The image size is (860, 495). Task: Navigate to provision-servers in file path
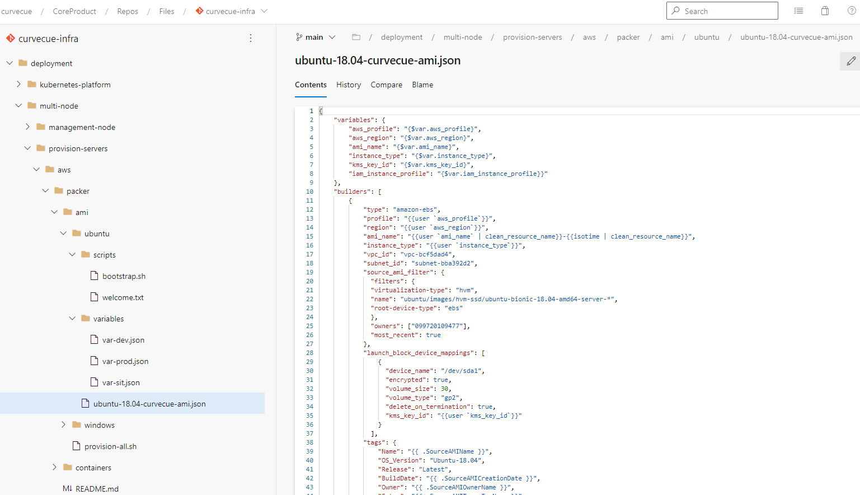click(532, 37)
